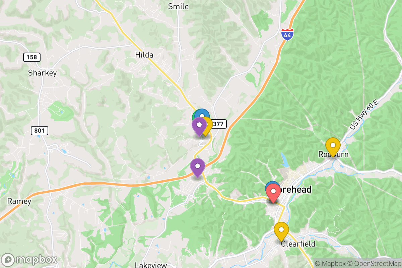Screen dimensions: 402x268
Task: Open the © Mapbox attribution link
Action: (330, 264)
